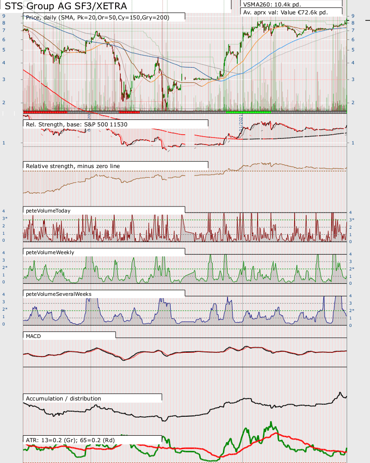This screenshot has width=370, height=463.
Task: Select the MACD panel header
Action: pos(33,336)
